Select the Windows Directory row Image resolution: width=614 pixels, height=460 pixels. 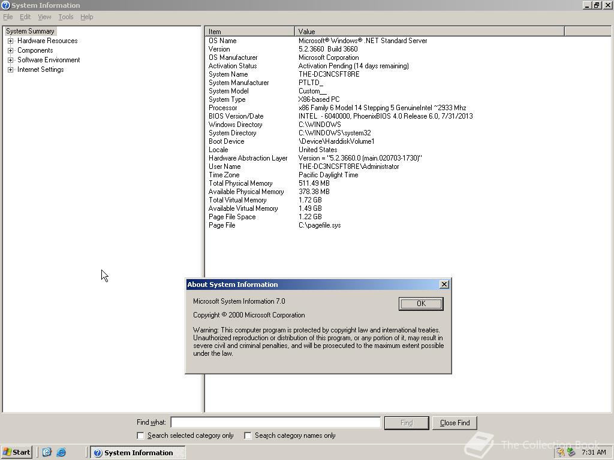click(407, 125)
